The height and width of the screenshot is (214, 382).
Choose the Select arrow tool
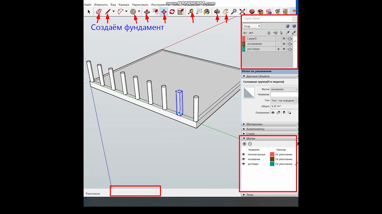pos(89,12)
